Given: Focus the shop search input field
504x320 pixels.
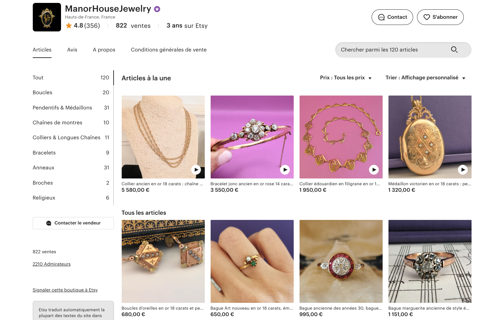Looking at the screenshot, I should coord(389,50).
